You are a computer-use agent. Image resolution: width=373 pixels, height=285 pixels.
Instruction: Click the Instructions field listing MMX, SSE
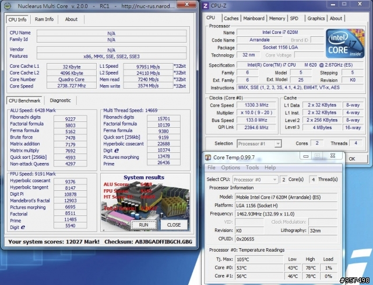point(300,88)
